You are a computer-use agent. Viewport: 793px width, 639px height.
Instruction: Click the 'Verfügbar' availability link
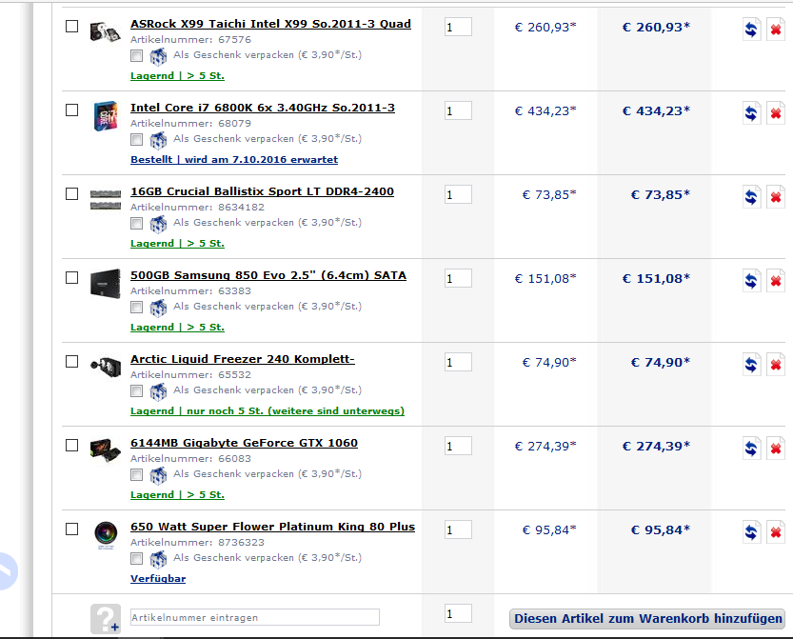tap(158, 579)
